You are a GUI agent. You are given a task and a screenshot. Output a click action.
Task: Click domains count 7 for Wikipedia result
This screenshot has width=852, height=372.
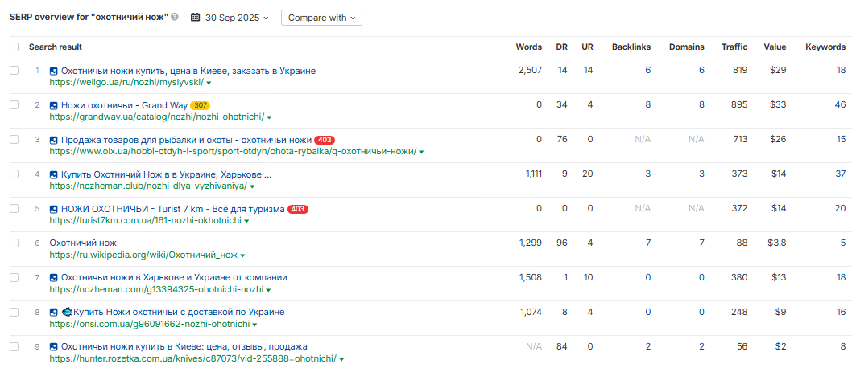[701, 243]
